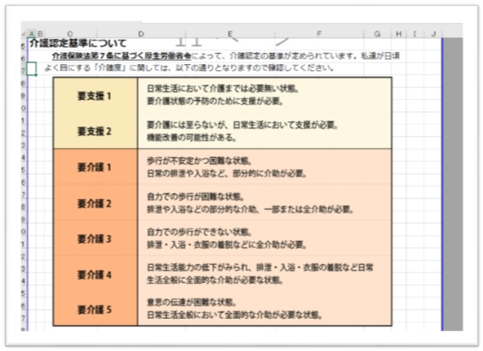The image size is (483, 351).
Task: Click text 生活全般に全面的な介助が必要な状態。
Action: (x=215, y=280)
